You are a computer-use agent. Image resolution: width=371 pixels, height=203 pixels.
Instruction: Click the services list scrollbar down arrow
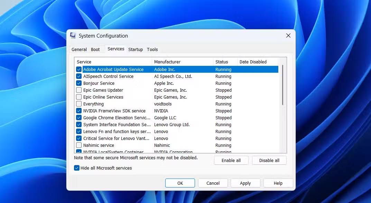(284, 151)
